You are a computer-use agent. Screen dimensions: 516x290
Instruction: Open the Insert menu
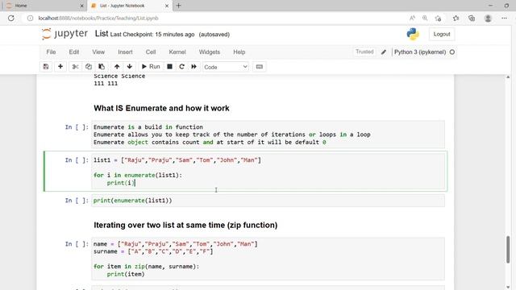pos(126,52)
